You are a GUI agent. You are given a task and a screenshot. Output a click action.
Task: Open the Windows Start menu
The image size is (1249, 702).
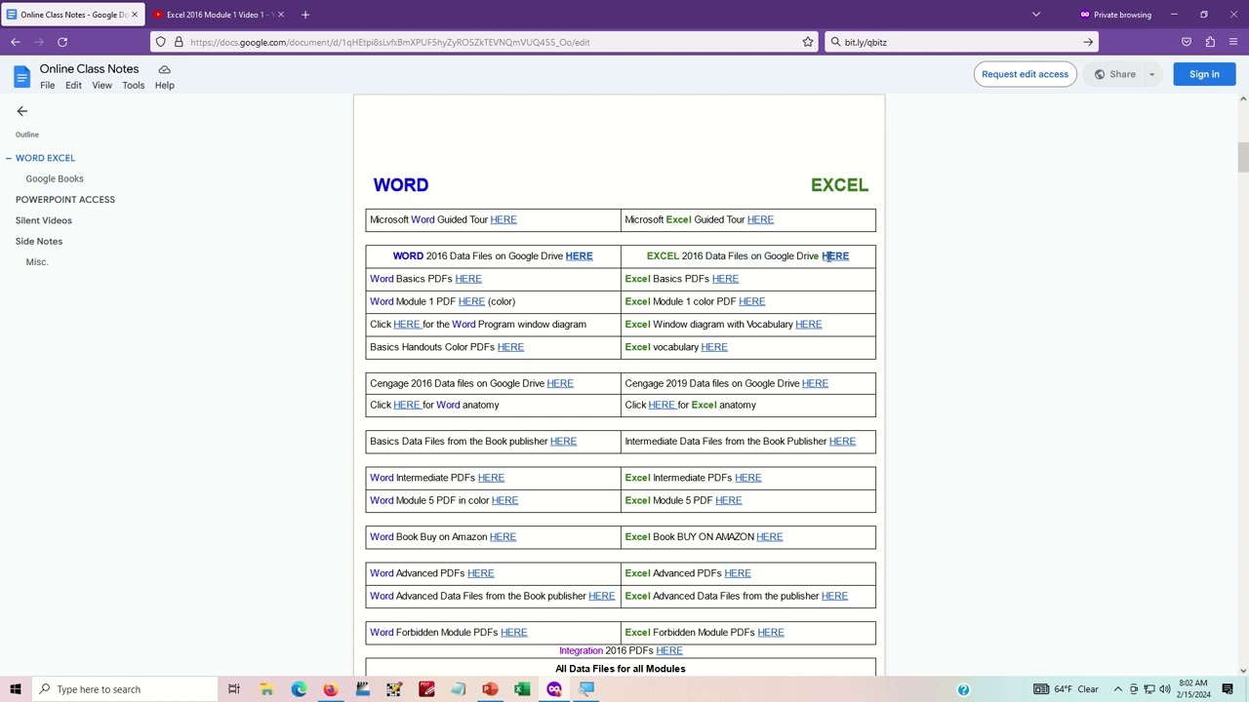(x=16, y=689)
